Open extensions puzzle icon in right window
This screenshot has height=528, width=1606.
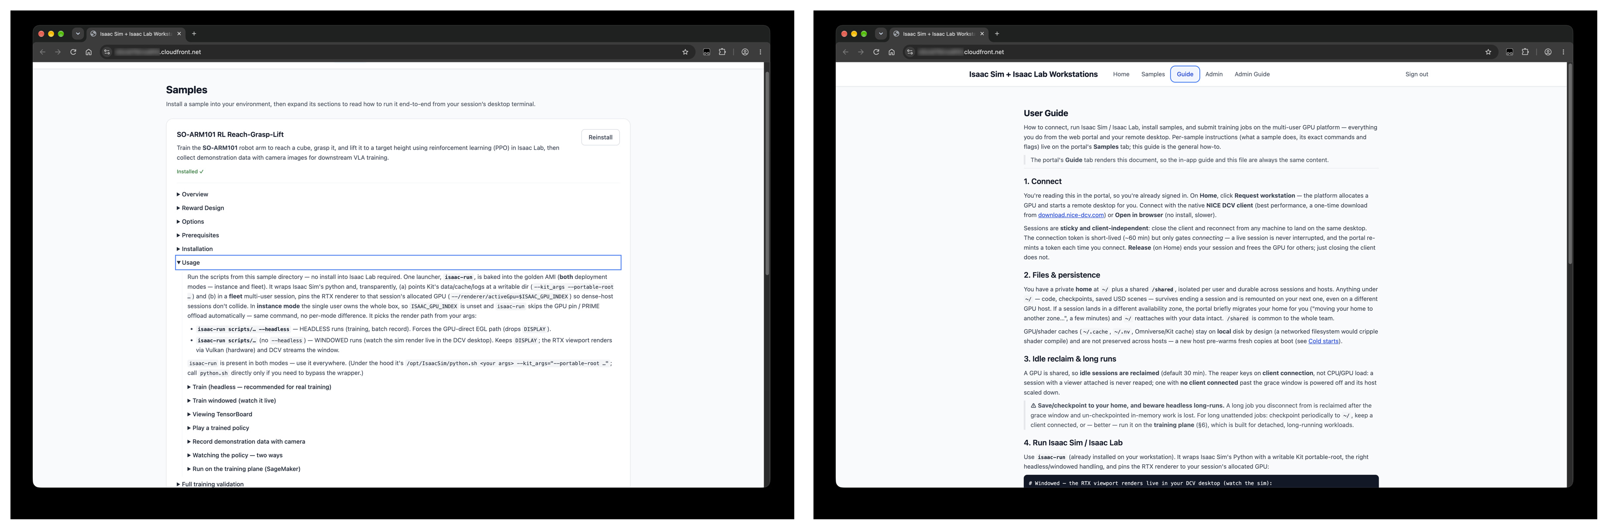point(1525,52)
